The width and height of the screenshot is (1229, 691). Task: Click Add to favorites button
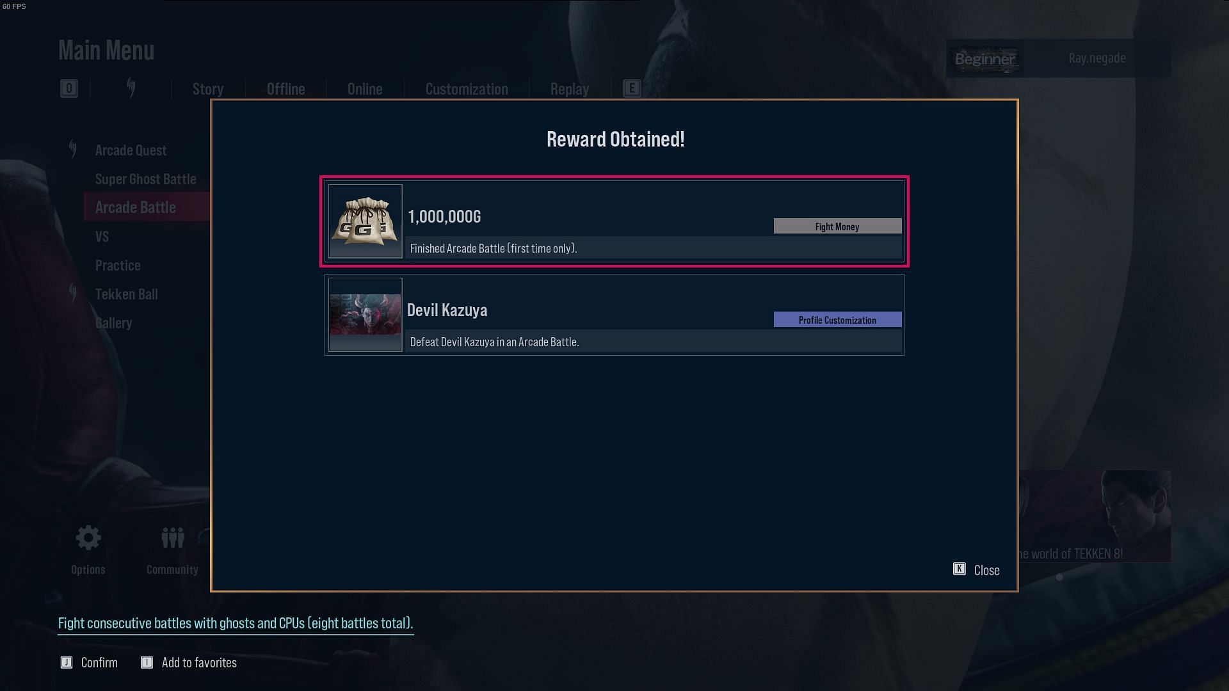[x=188, y=662]
